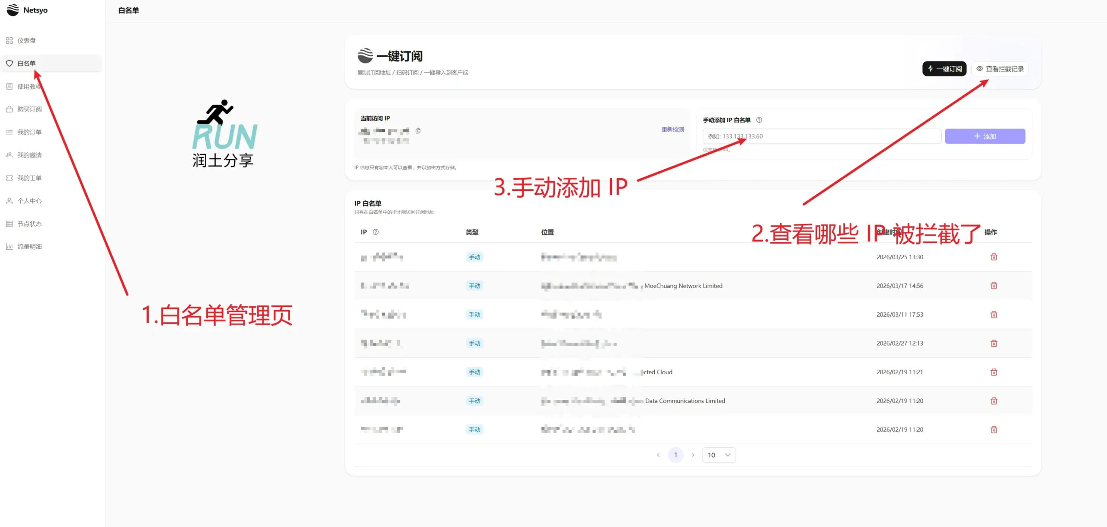Select the 白名单 shield icon in sidebar

10,63
